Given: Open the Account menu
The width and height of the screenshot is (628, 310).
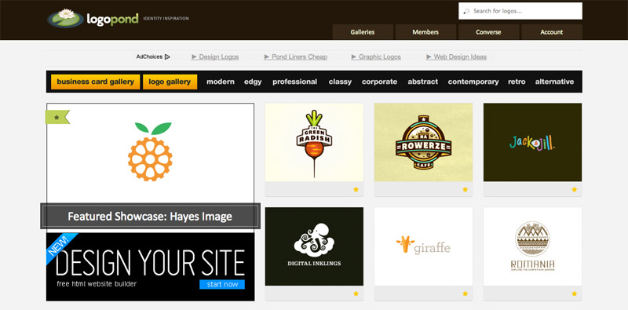Looking at the screenshot, I should click(552, 32).
